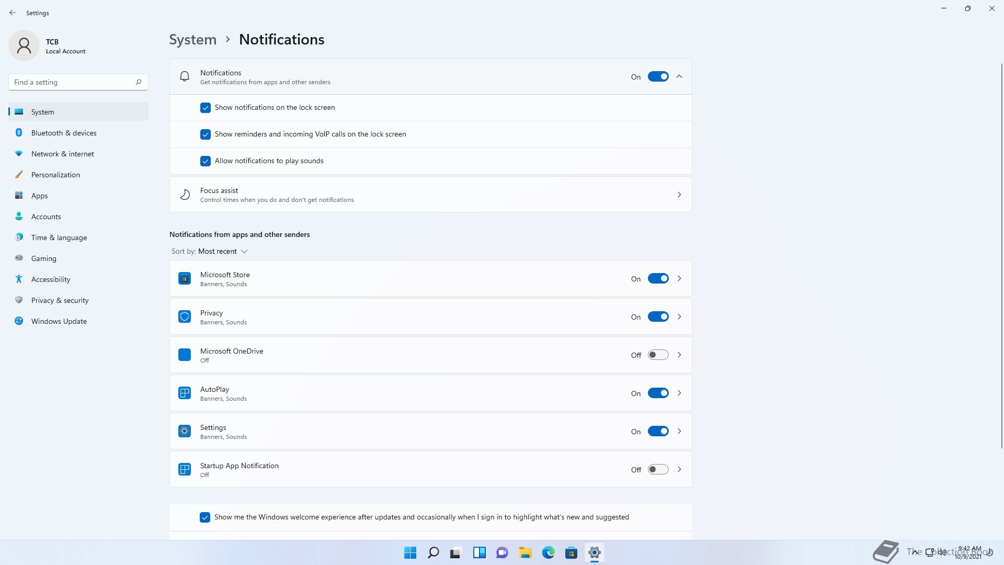Uncheck Allow notifications to play sounds

[x=206, y=161]
